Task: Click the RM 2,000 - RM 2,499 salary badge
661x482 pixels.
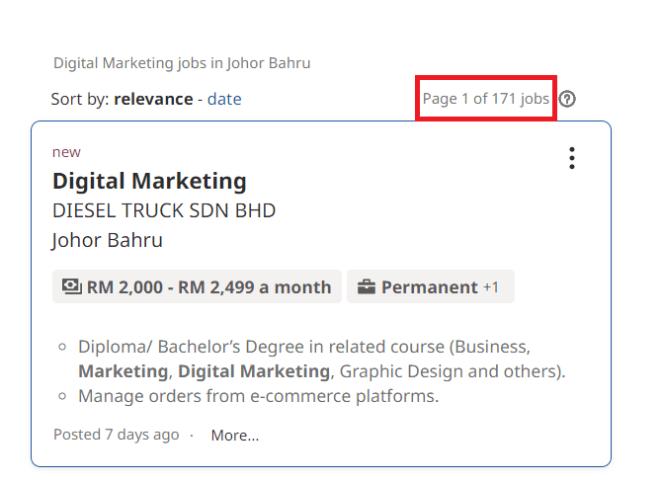Action: [197, 286]
